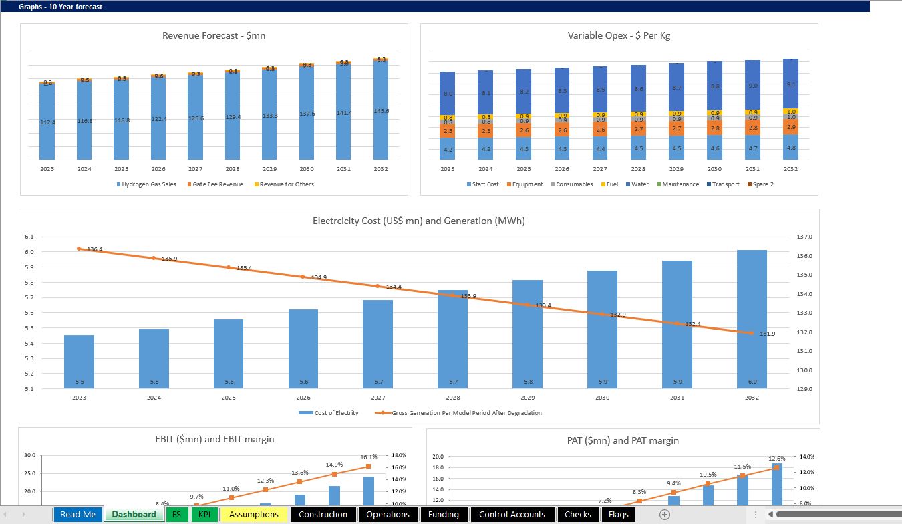Select the Revenue Forecast - $mn chart title

pos(214,35)
